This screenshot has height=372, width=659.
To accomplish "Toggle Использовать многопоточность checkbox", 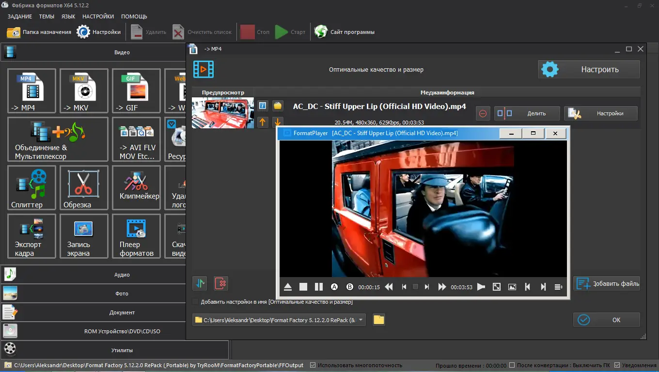I will point(313,365).
